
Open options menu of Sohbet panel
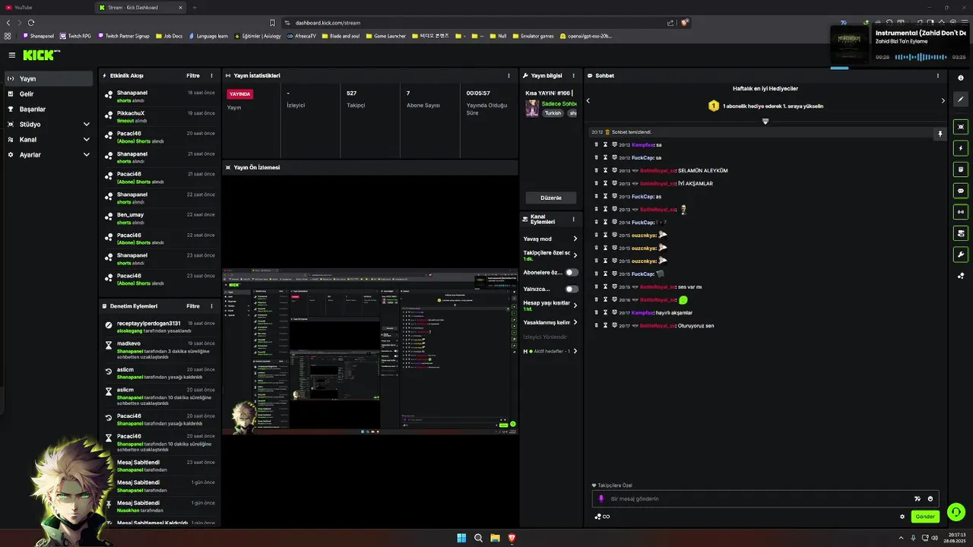(x=937, y=76)
